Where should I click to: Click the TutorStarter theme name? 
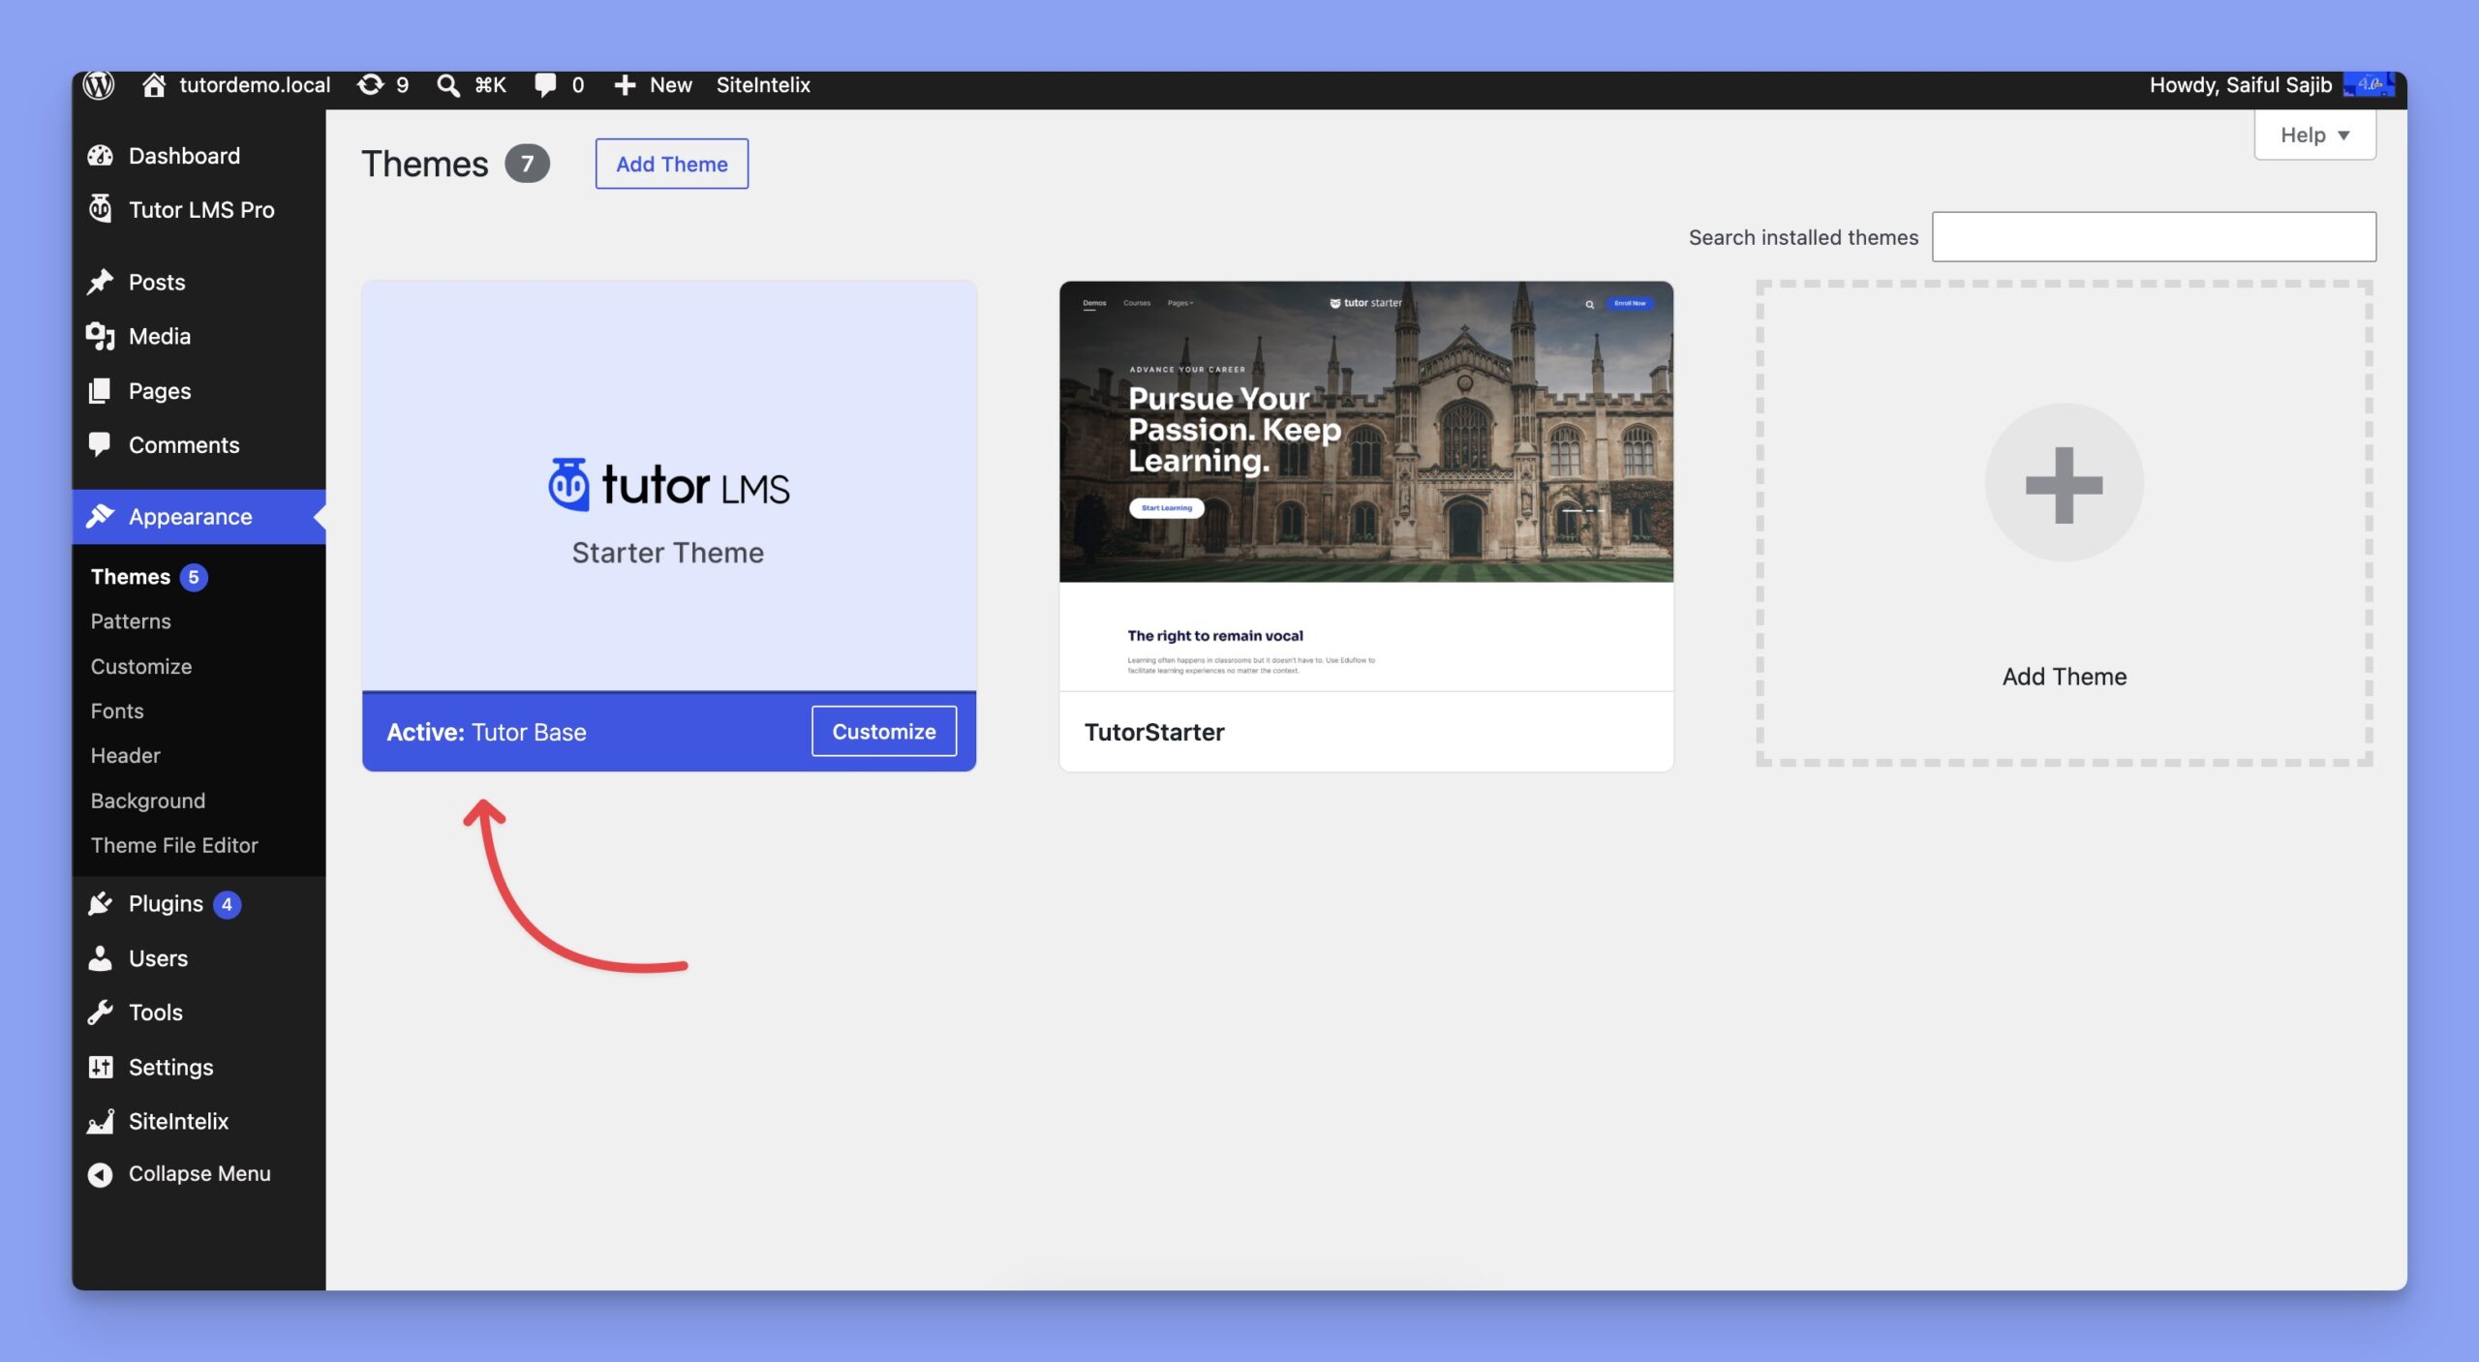click(1153, 732)
